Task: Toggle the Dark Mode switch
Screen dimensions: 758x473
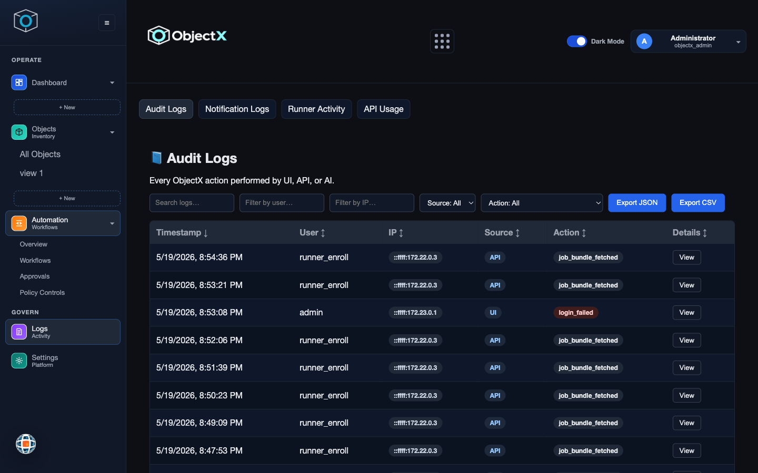Action: point(577,41)
